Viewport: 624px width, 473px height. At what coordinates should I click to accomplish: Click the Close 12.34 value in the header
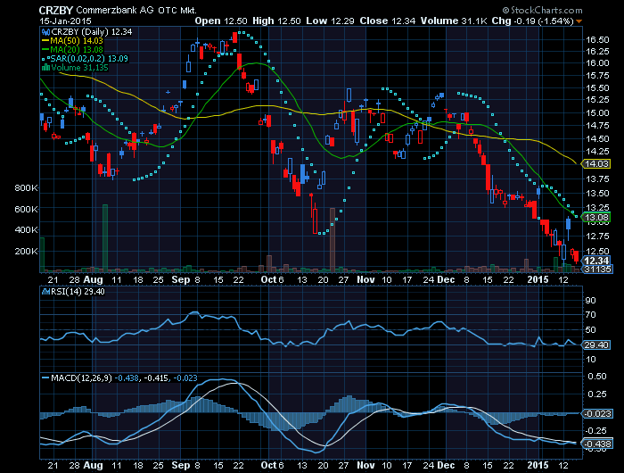click(x=388, y=21)
